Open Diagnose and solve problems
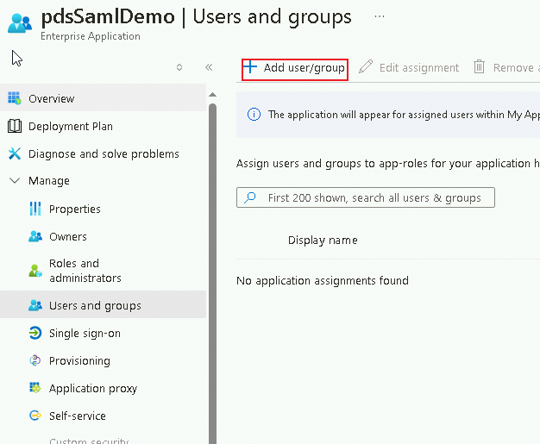Viewport: 540px width, 444px height. pyautogui.click(x=103, y=153)
